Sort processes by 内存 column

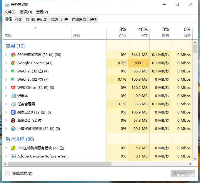coord(139,33)
